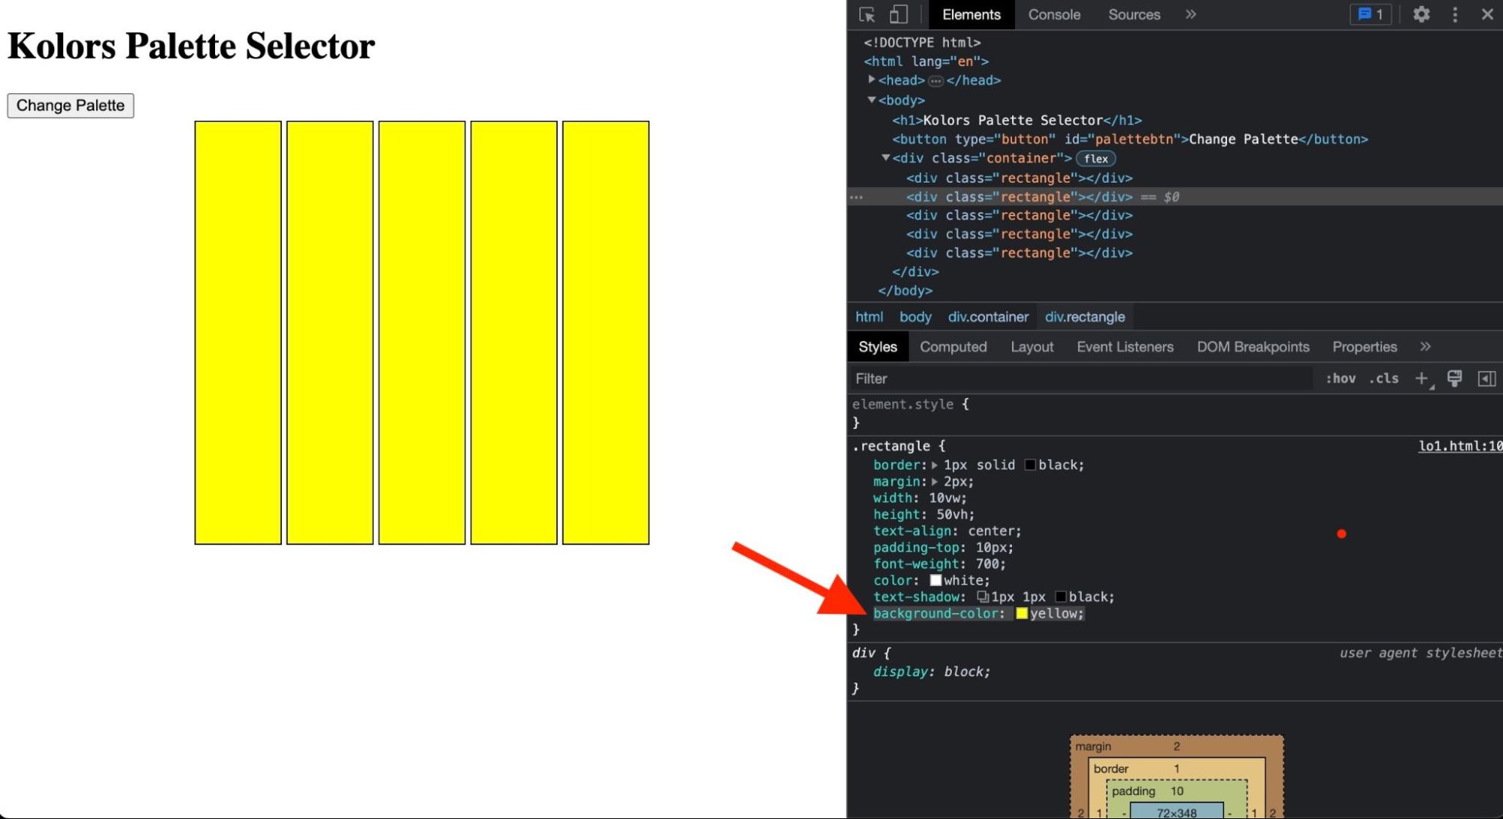Screen dimensions: 1503x819
Task: Expand the head element node
Action: 871,80
